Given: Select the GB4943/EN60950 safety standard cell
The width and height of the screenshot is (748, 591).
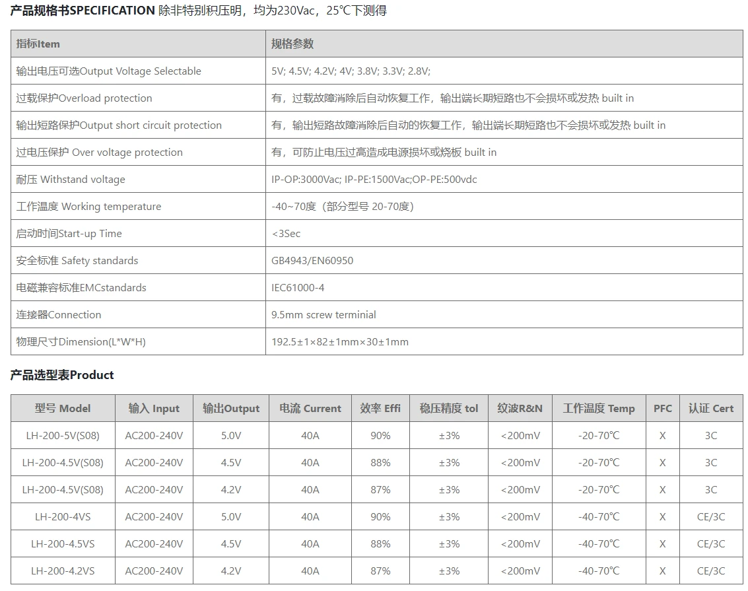Looking at the screenshot, I should tap(311, 260).
